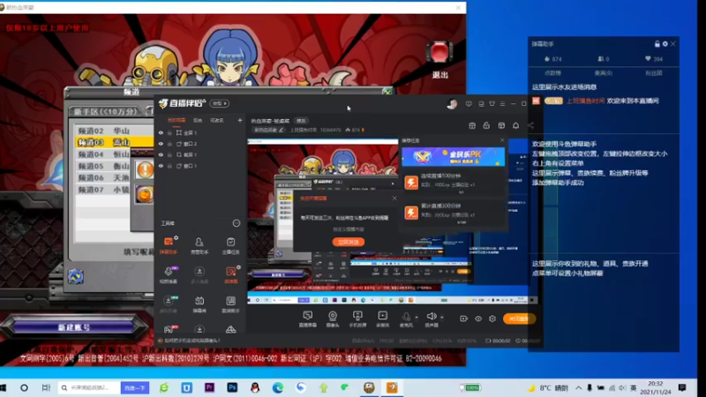This screenshot has height=397, width=706.
Task: Add a camera source
Action: pos(333,318)
